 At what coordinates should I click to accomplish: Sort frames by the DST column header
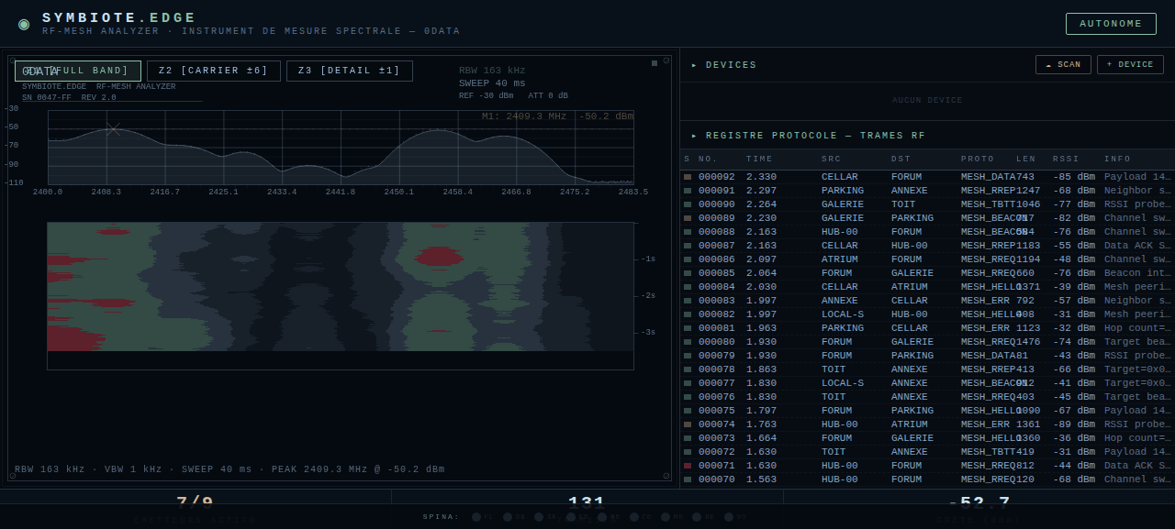901,160
